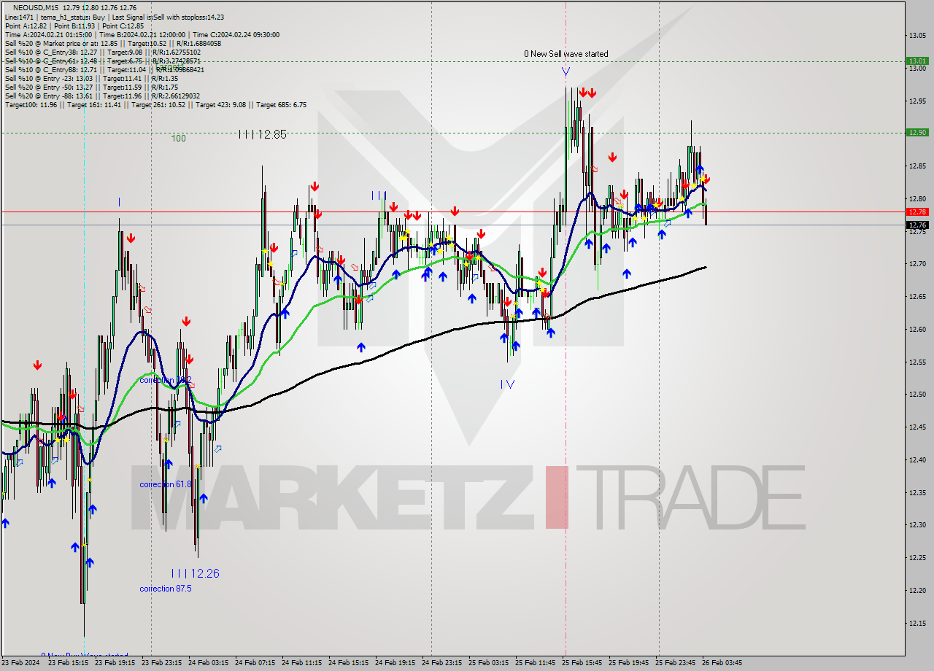
Task: Select the line reading 'Last Signal is:Sell with stoploss:14.23'
Action: pos(168,17)
